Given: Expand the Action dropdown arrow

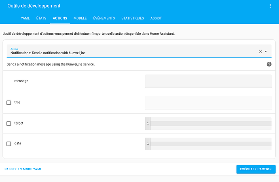Looking at the screenshot, I should 266,51.
